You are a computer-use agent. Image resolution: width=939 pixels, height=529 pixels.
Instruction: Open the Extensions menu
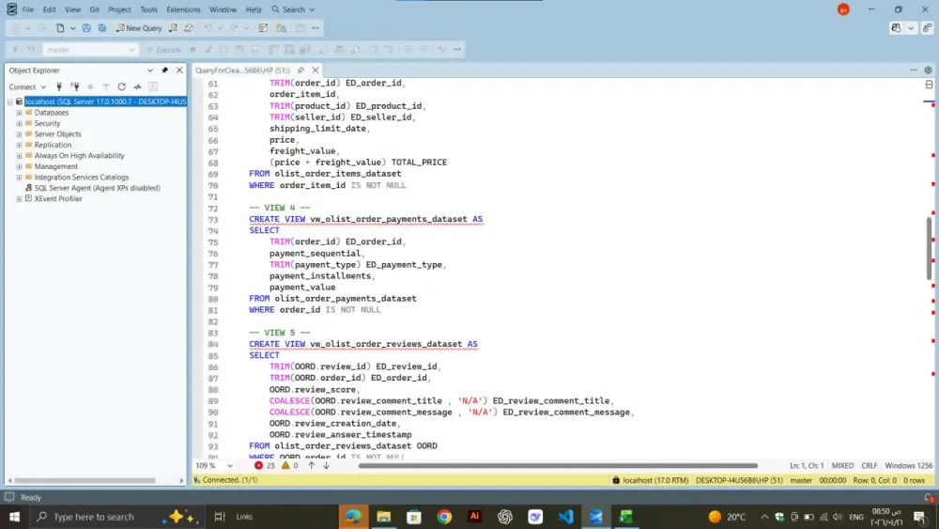coord(183,9)
